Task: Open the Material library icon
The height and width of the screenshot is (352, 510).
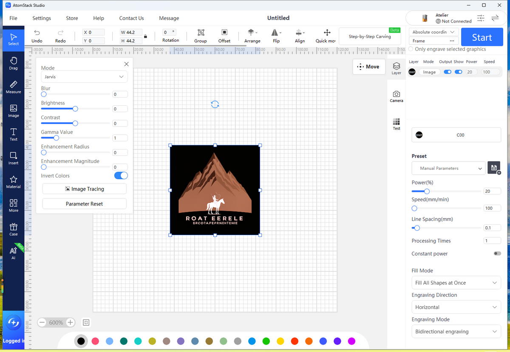Action: click(14, 182)
